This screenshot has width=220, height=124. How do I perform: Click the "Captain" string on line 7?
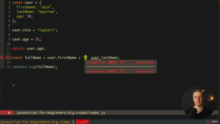pos(46,30)
